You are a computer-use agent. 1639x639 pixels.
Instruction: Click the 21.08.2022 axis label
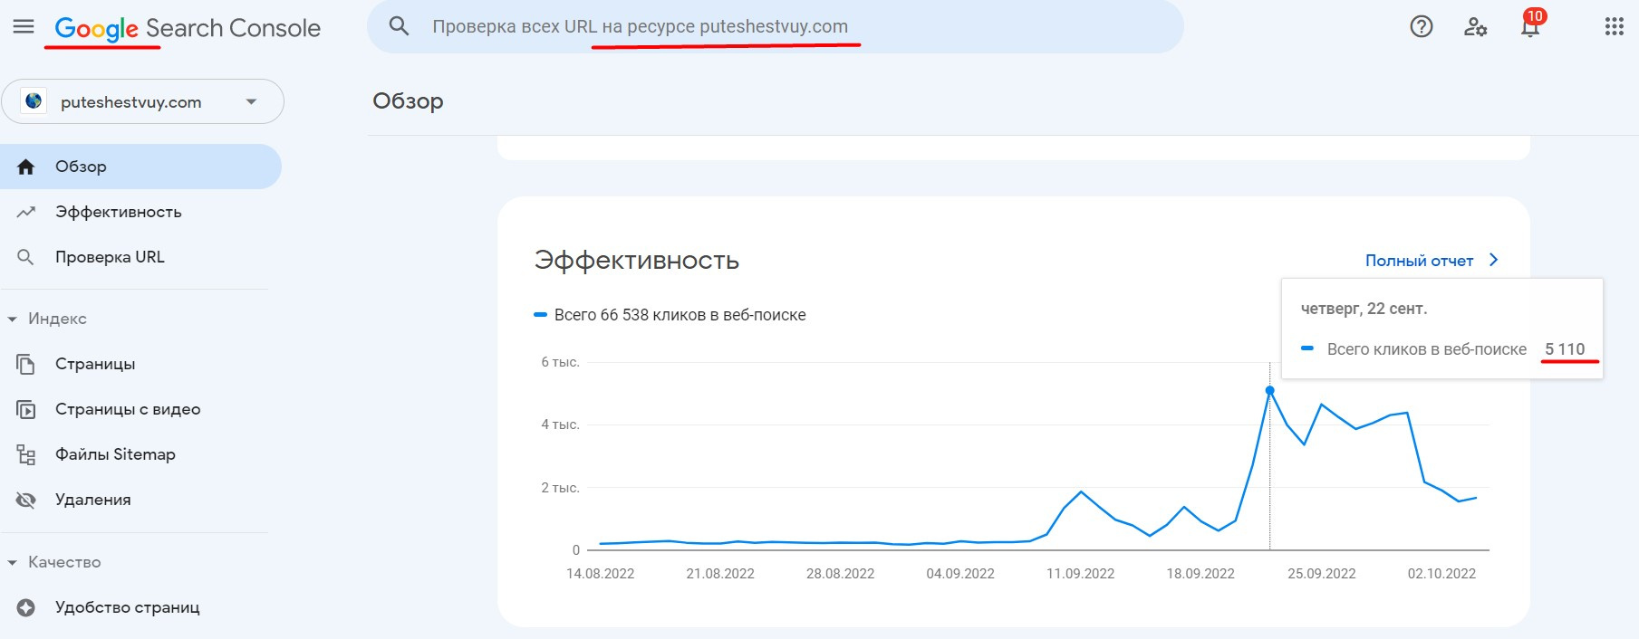(720, 574)
